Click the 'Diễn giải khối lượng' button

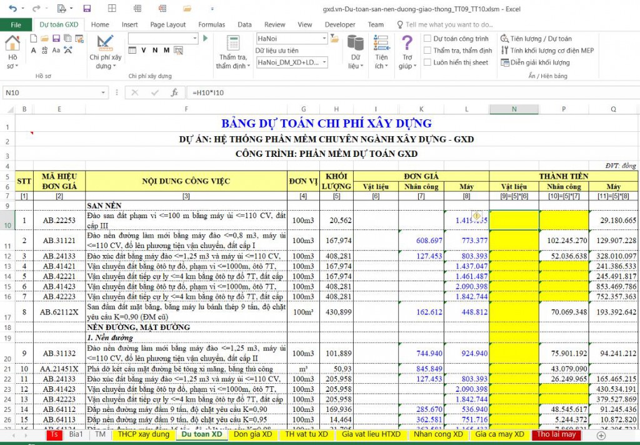click(x=535, y=62)
